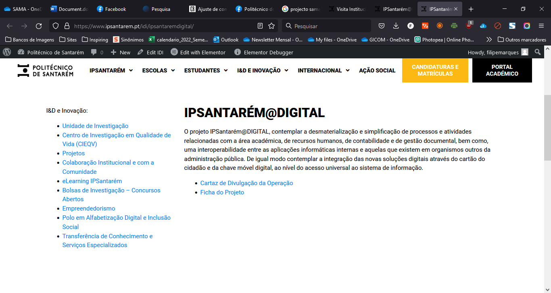The width and height of the screenshot is (551, 293).
Task: Click the Portal Académico button
Action: pos(502,70)
